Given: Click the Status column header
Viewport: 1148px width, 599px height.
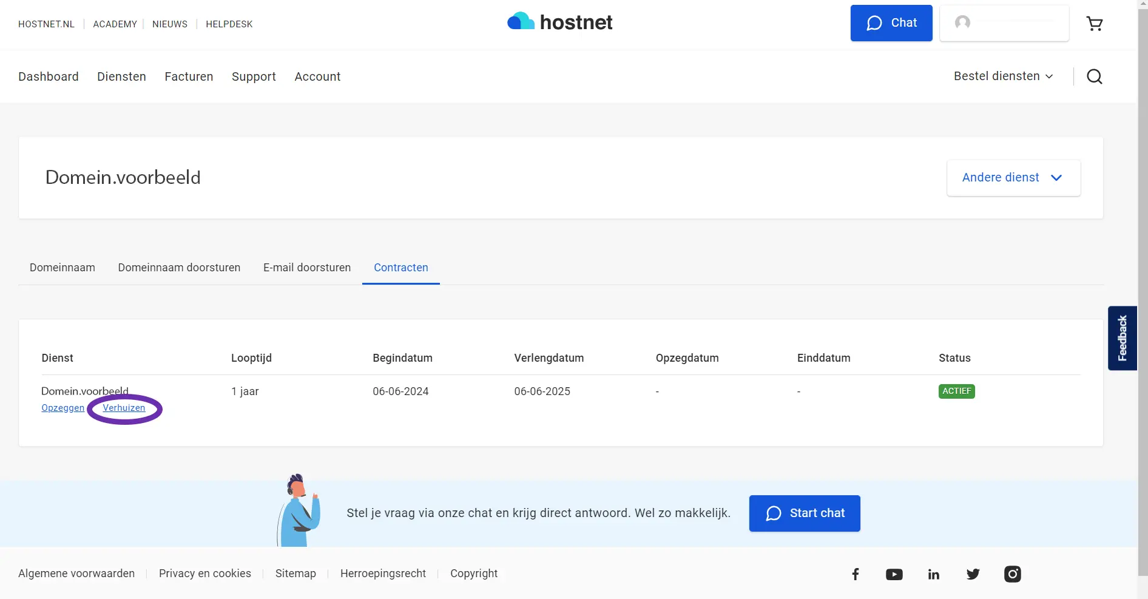Looking at the screenshot, I should pyautogui.click(x=954, y=358).
